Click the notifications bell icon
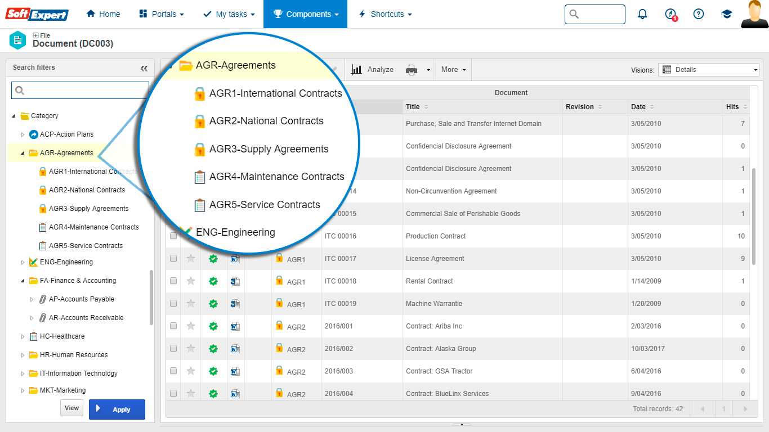 642,14
